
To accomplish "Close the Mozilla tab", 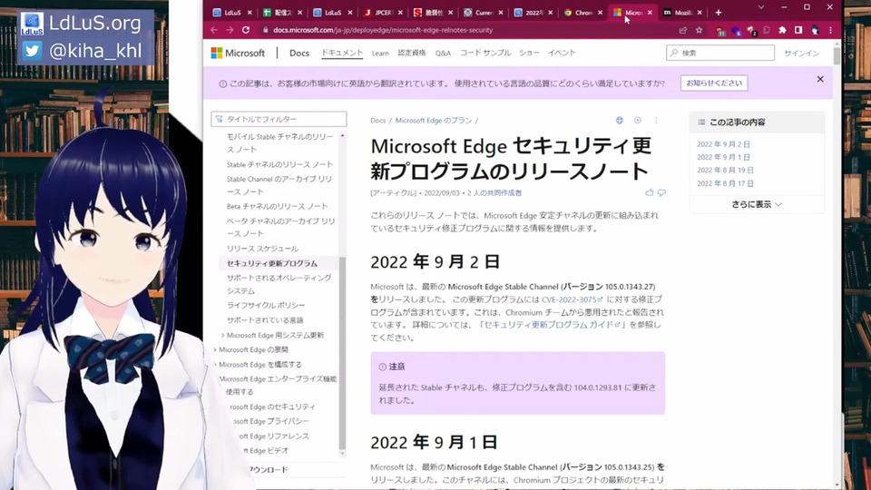I will tap(700, 12).
